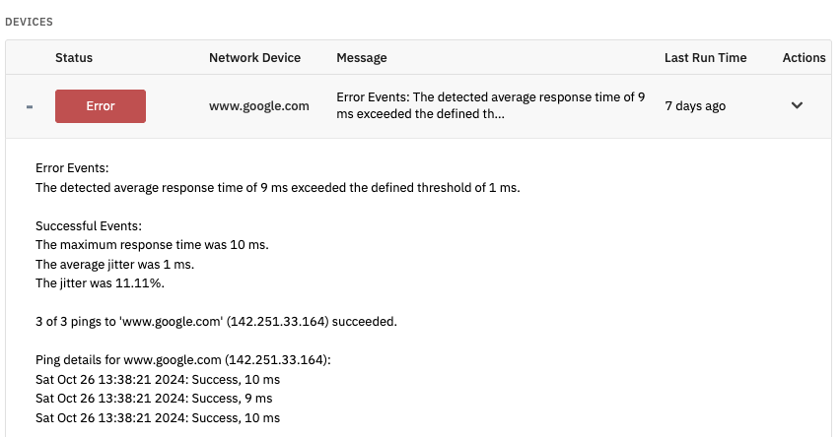Sort by Last Run Time header

[x=705, y=58]
